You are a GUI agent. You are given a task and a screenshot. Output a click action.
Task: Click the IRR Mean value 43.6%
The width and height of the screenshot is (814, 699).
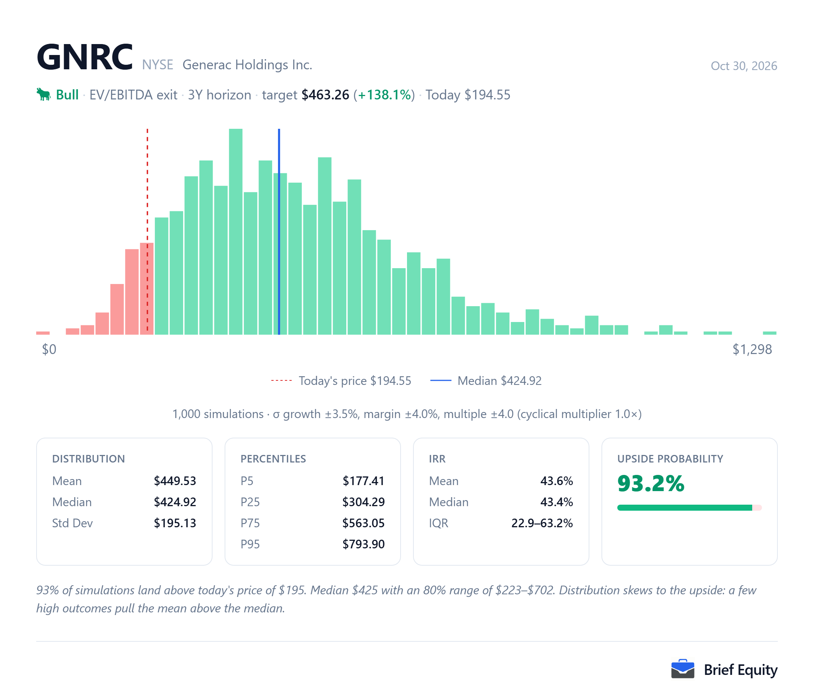(557, 481)
